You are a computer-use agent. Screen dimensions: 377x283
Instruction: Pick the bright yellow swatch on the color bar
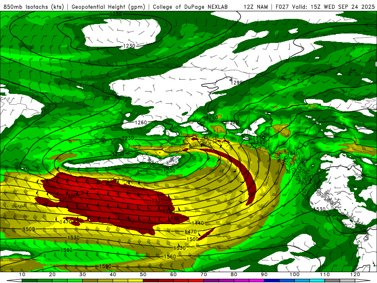(x=136, y=281)
